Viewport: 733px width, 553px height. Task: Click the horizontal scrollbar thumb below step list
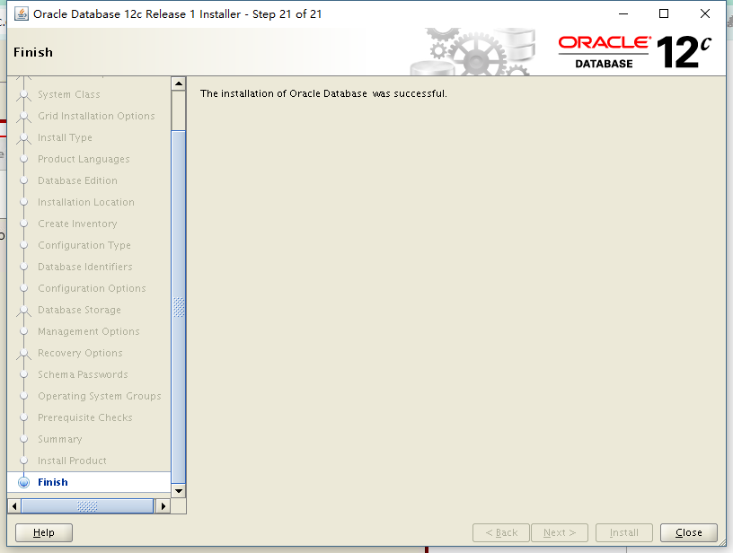[87, 505]
